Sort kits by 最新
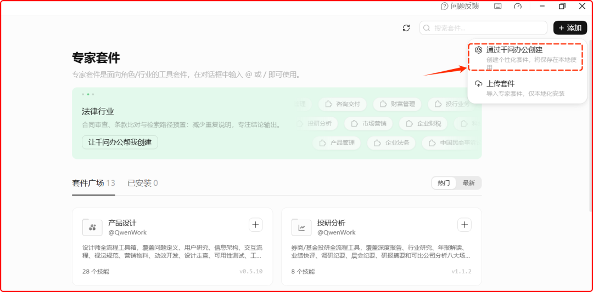 pyautogui.click(x=468, y=183)
